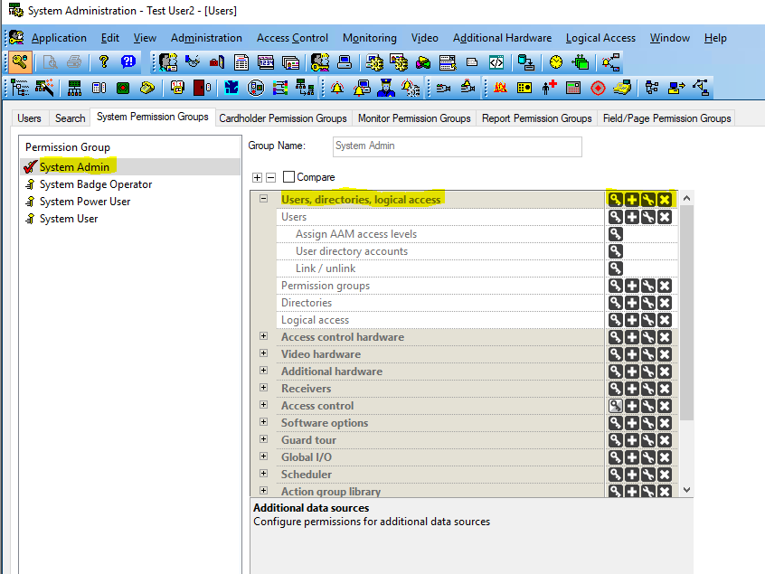Image resolution: width=765 pixels, height=574 pixels.
Task: Open Timezones with the yellow clock icon
Action: [556, 62]
